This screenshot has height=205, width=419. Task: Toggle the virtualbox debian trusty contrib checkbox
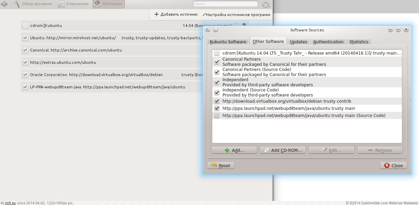click(x=217, y=101)
